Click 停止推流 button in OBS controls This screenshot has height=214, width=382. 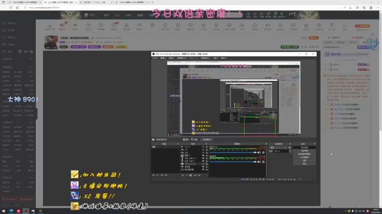pyautogui.click(x=304, y=147)
